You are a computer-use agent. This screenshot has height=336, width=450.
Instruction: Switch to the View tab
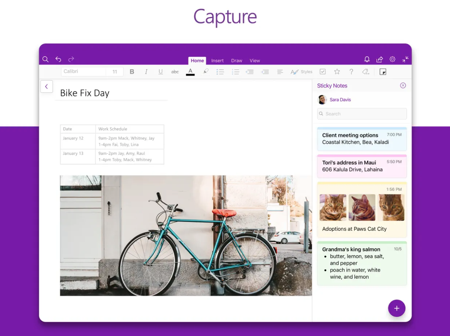(255, 60)
